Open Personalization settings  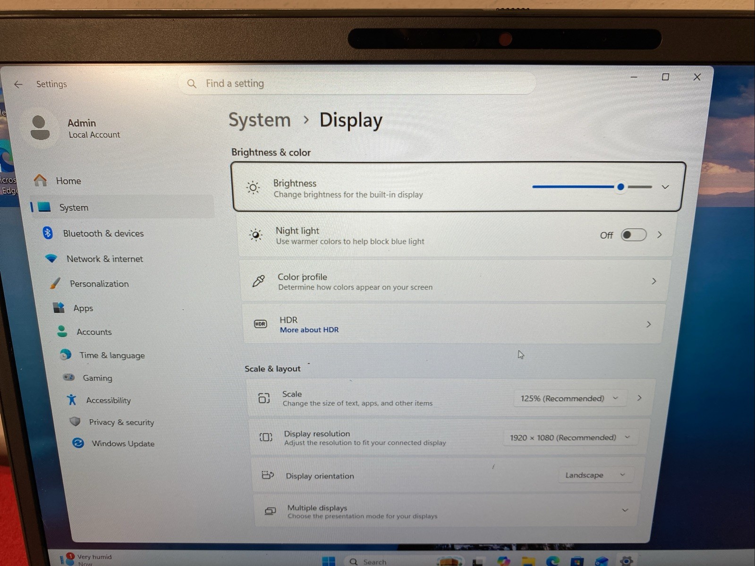point(99,283)
